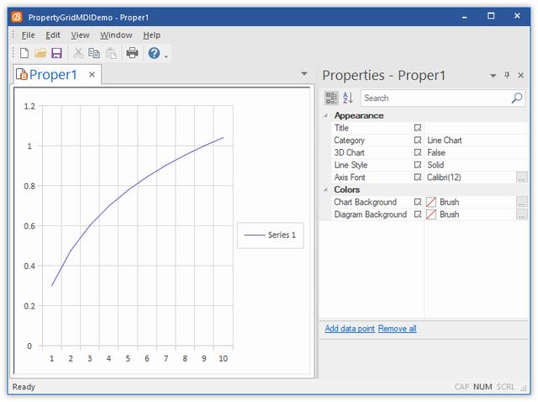Select the Calibri(12) font value
This screenshot has width=538, height=402.
point(444,177)
